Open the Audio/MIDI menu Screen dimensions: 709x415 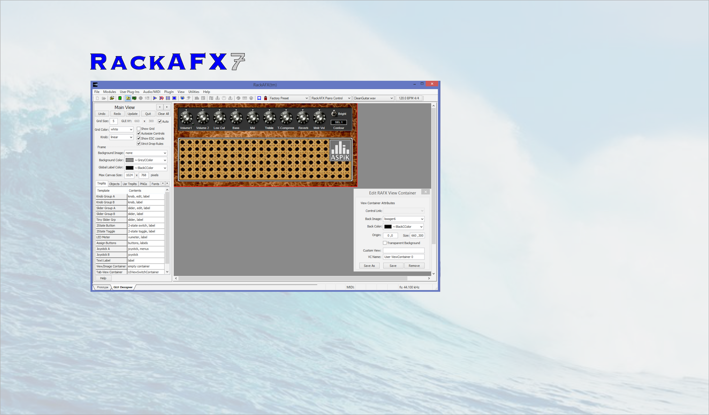click(152, 92)
